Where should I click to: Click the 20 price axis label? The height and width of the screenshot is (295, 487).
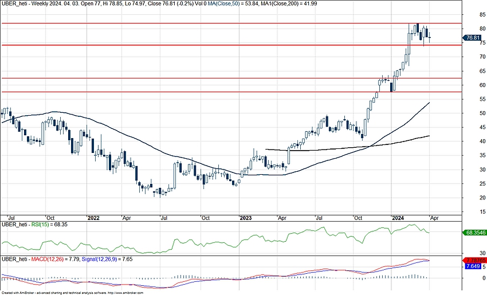(x=482, y=198)
